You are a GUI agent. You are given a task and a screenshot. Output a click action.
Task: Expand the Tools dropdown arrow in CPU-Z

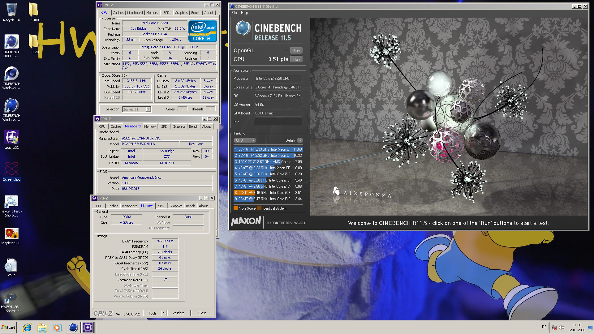[163, 313]
